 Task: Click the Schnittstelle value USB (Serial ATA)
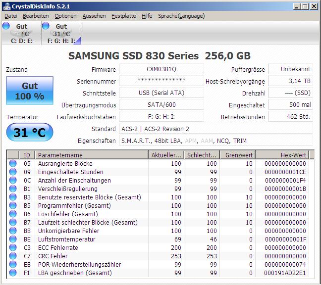click(161, 93)
